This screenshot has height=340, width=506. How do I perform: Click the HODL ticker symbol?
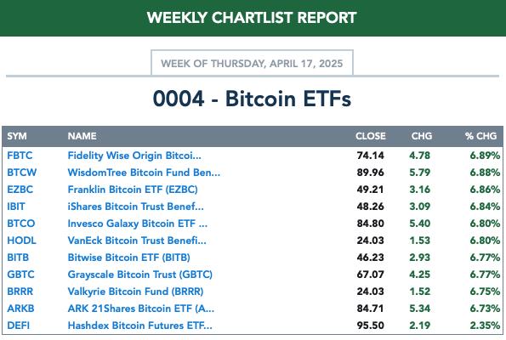click(21, 241)
